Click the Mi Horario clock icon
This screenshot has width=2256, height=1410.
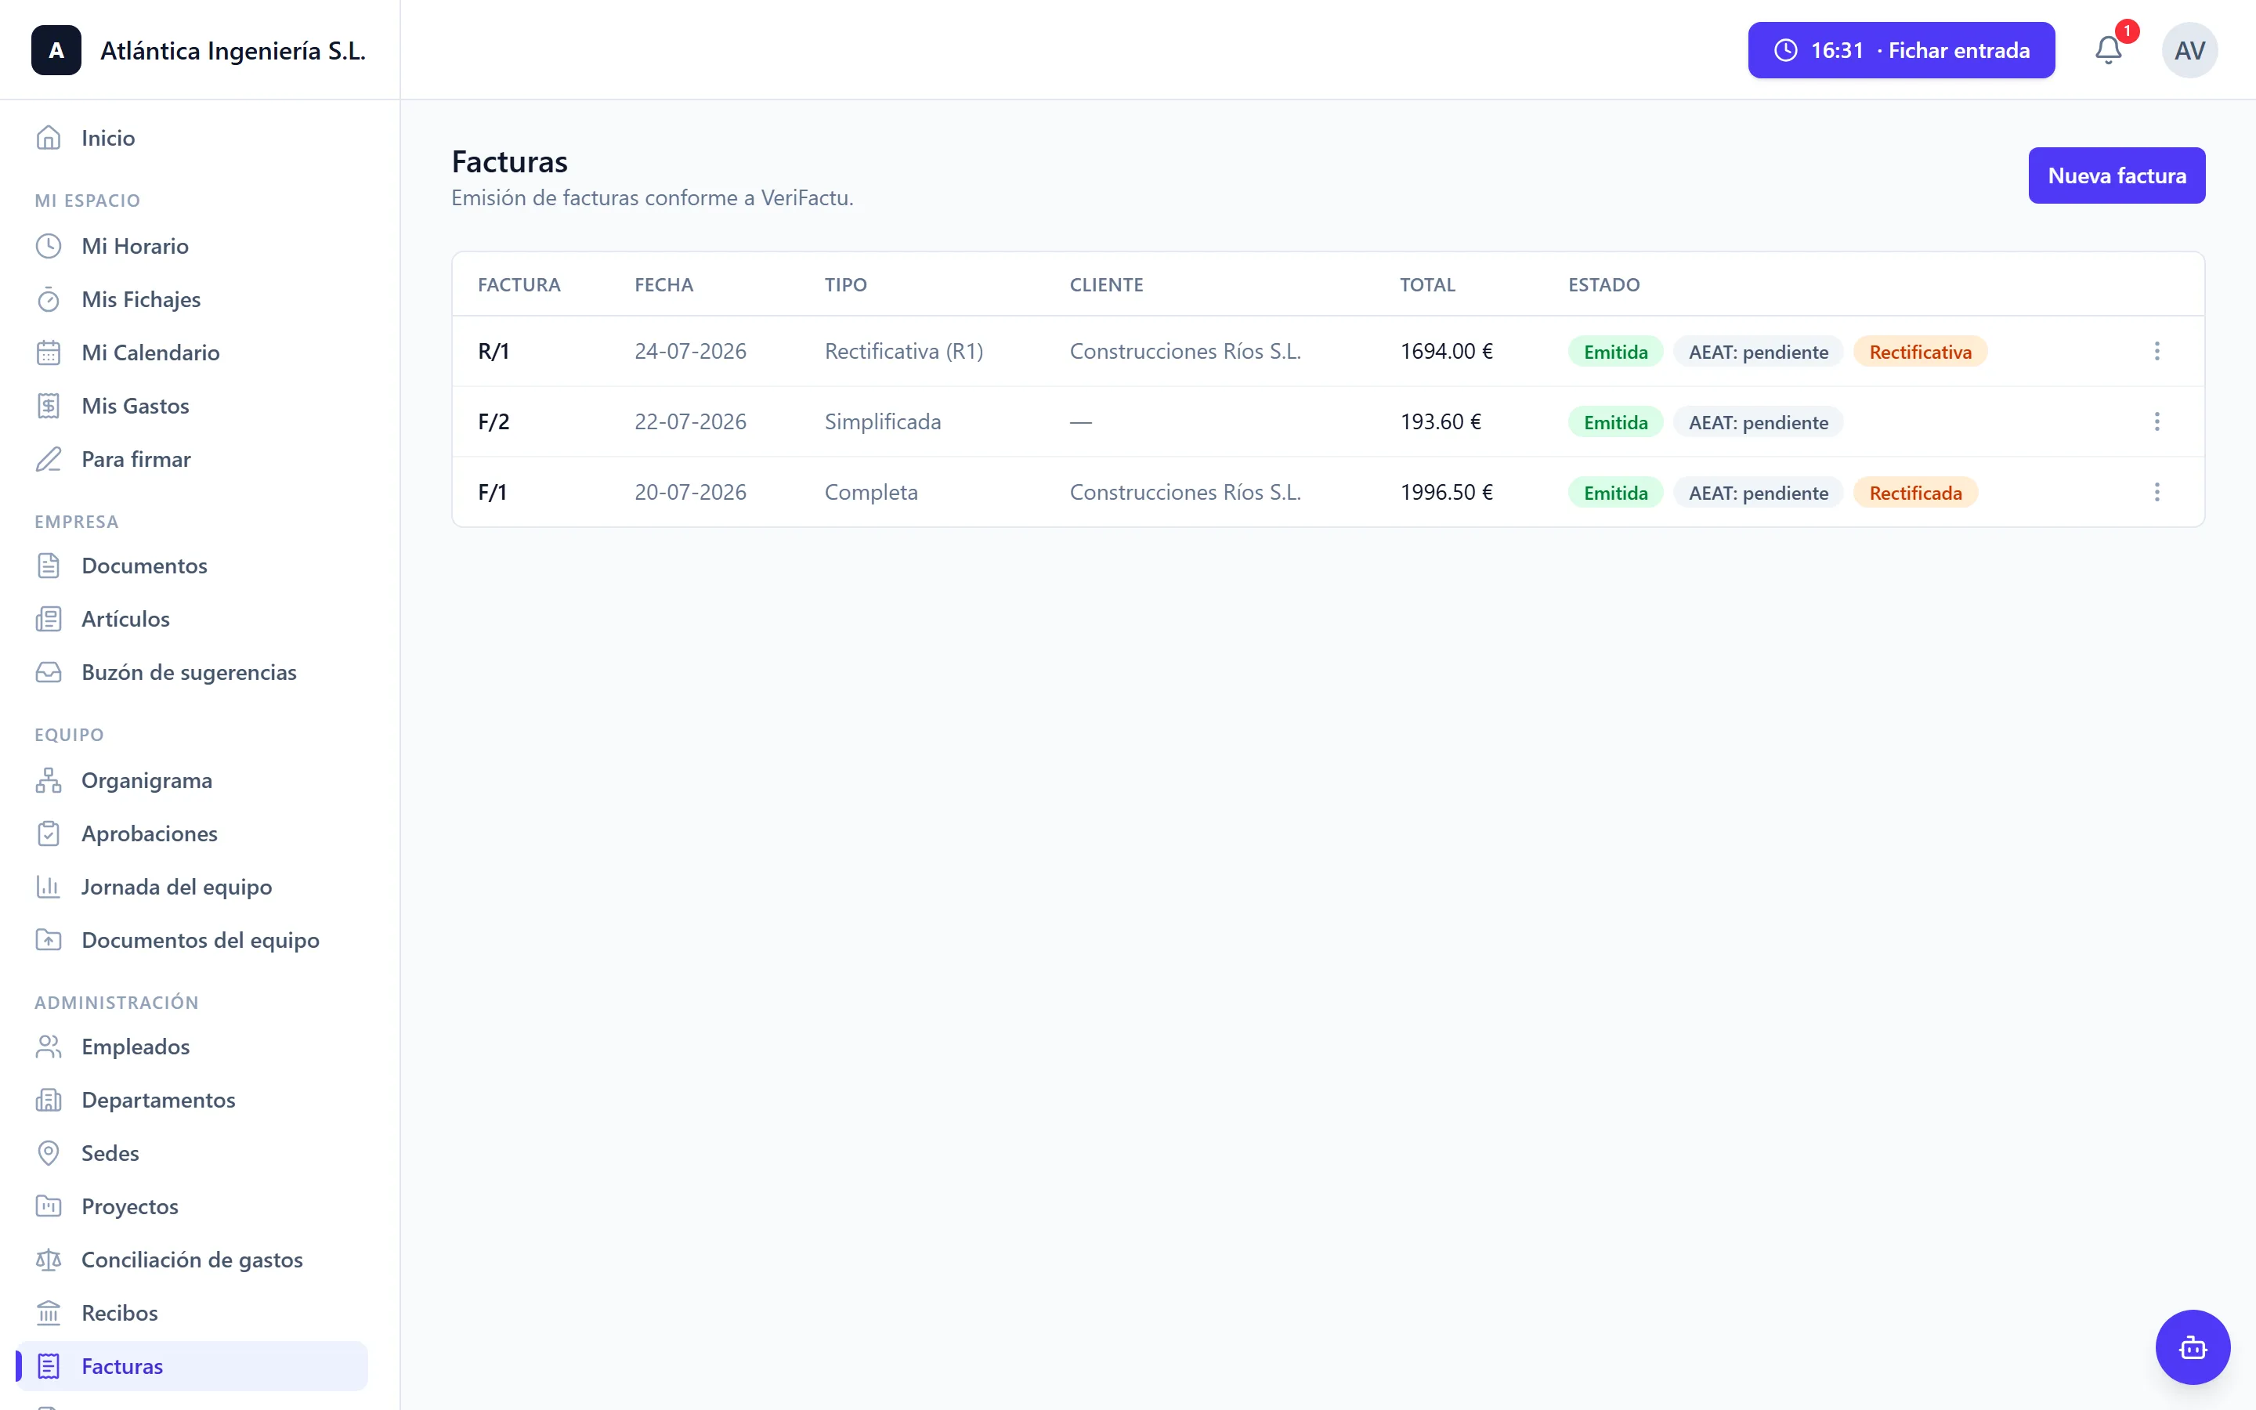(x=49, y=246)
